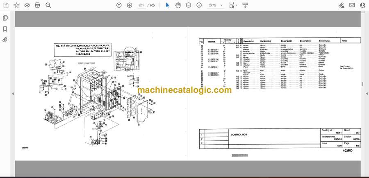Send file by email envelope icon
This screenshot has height=178, width=369.
(x=352, y=5)
